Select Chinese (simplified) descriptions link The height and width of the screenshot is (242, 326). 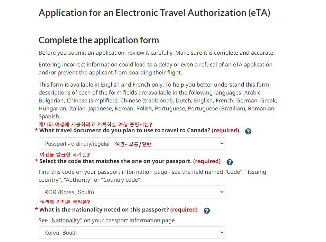point(92,100)
